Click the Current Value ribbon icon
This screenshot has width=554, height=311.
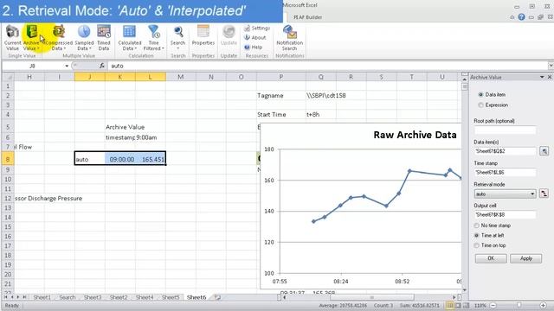[12, 38]
